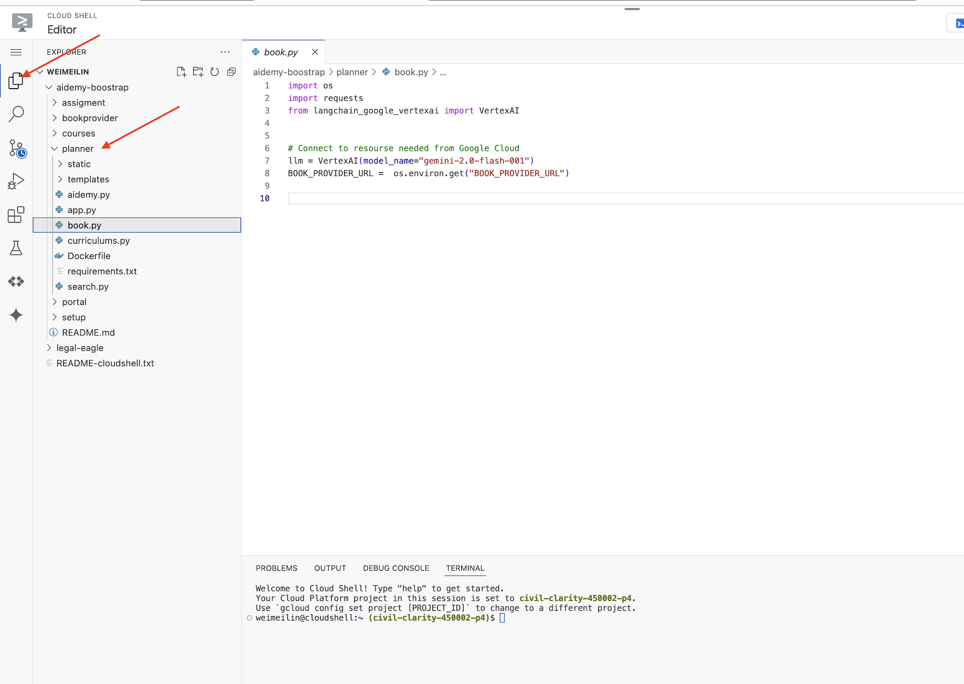Select the TERMINAL tab
The image size is (964, 684).
(x=465, y=568)
